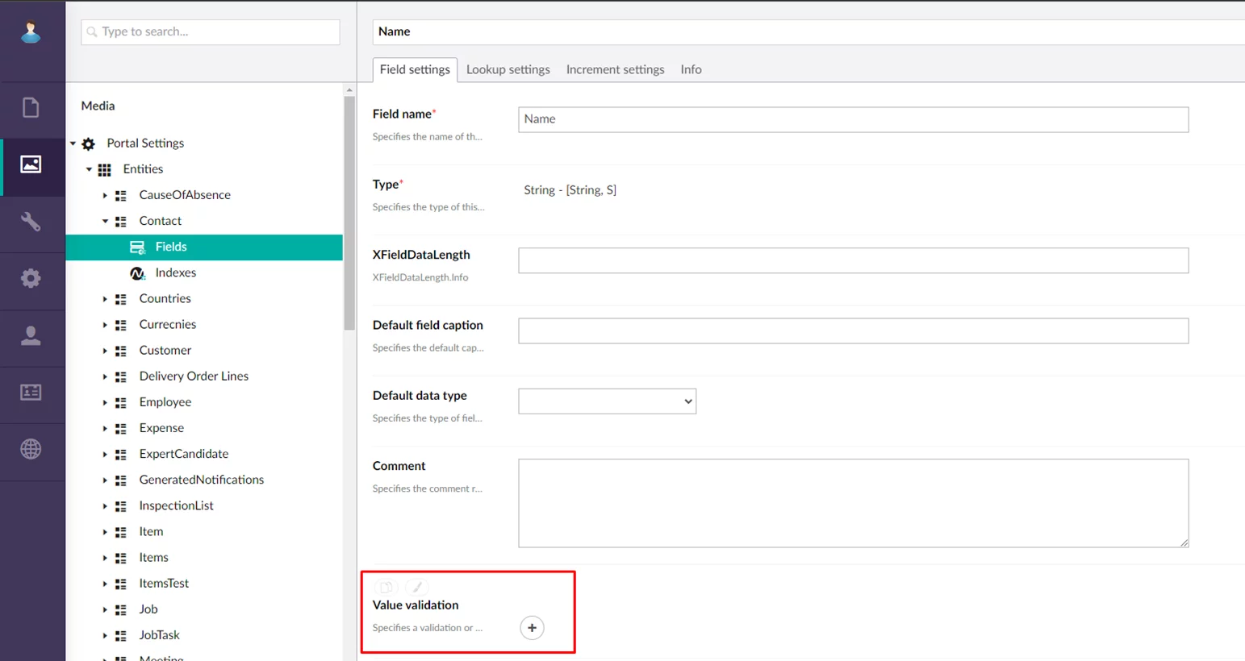
Task: Click the Members ID card sidebar icon
Action: [31, 393]
